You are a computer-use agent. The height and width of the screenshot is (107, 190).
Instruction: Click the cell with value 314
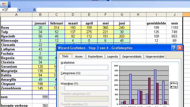pos(57,28)
